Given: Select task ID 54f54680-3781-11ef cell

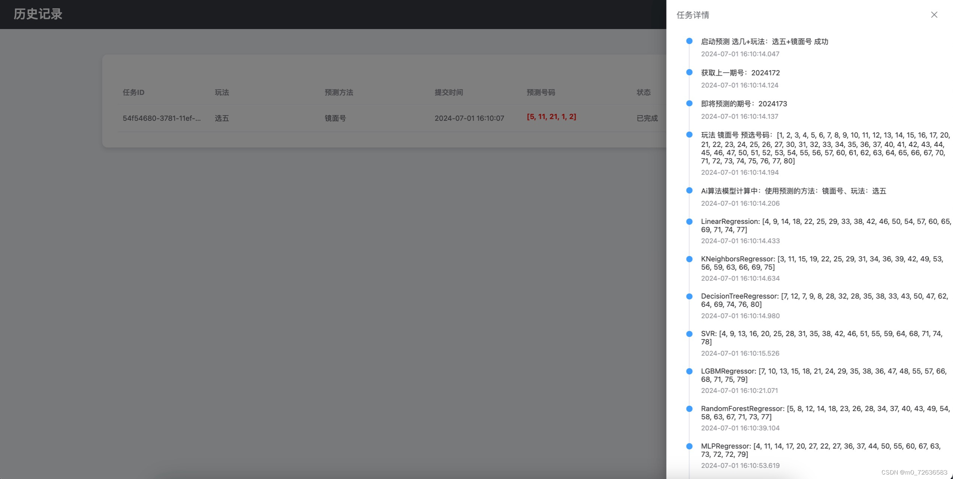Looking at the screenshot, I should pos(162,118).
